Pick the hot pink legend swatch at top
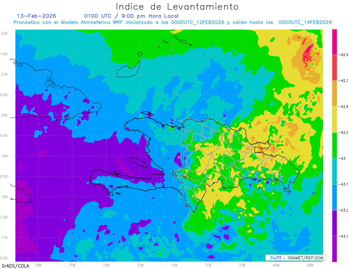The height and width of the screenshot is (269, 348). pos(334,42)
